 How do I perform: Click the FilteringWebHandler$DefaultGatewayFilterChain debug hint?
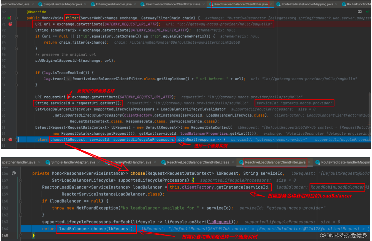point(177,42)
